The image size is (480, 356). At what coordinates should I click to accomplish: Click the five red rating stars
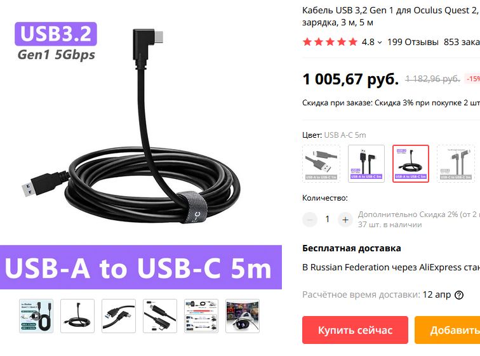pyautogui.click(x=330, y=42)
